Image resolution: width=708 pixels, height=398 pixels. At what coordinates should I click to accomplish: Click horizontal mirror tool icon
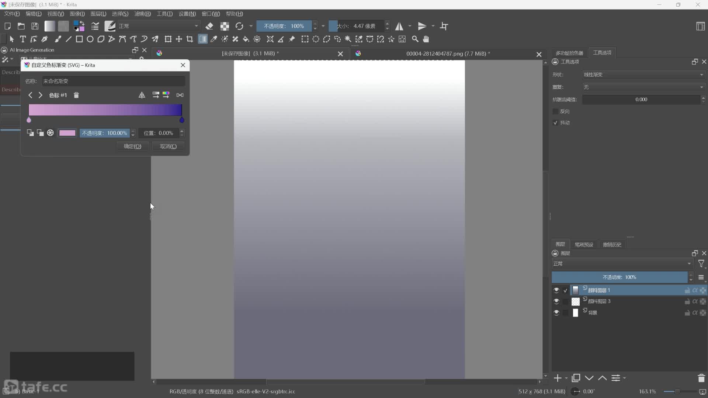click(x=399, y=26)
